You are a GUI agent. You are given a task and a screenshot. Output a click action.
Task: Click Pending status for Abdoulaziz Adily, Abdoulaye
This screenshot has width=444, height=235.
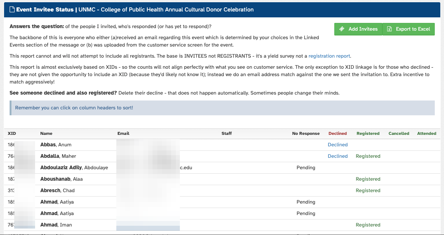point(306,168)
